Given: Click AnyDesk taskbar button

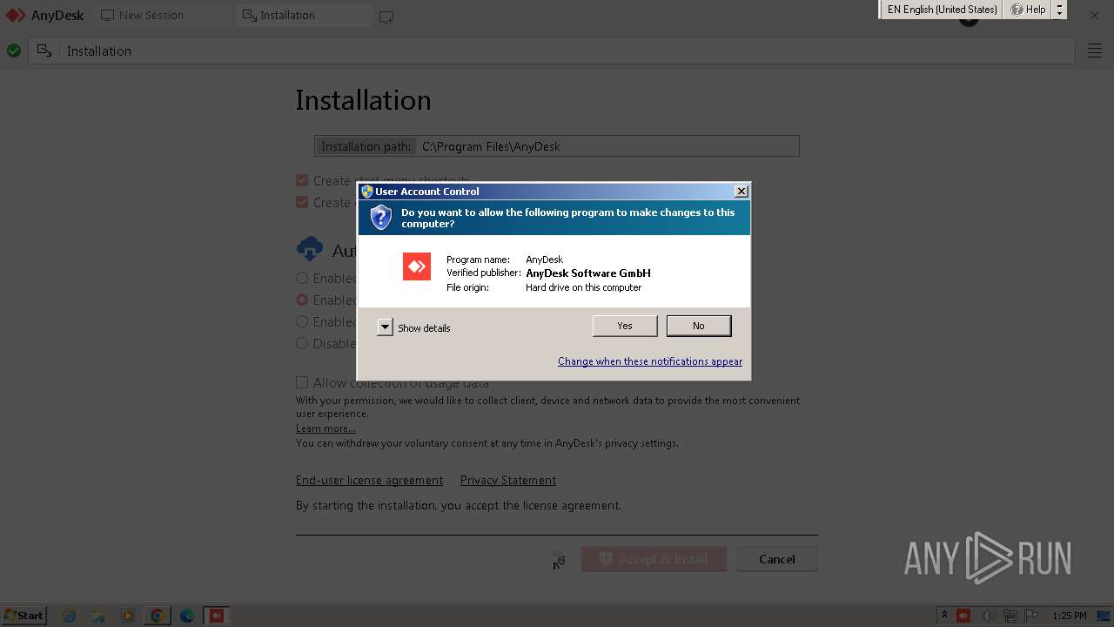Looking at the screenshot, I should [x=216, y=616].
